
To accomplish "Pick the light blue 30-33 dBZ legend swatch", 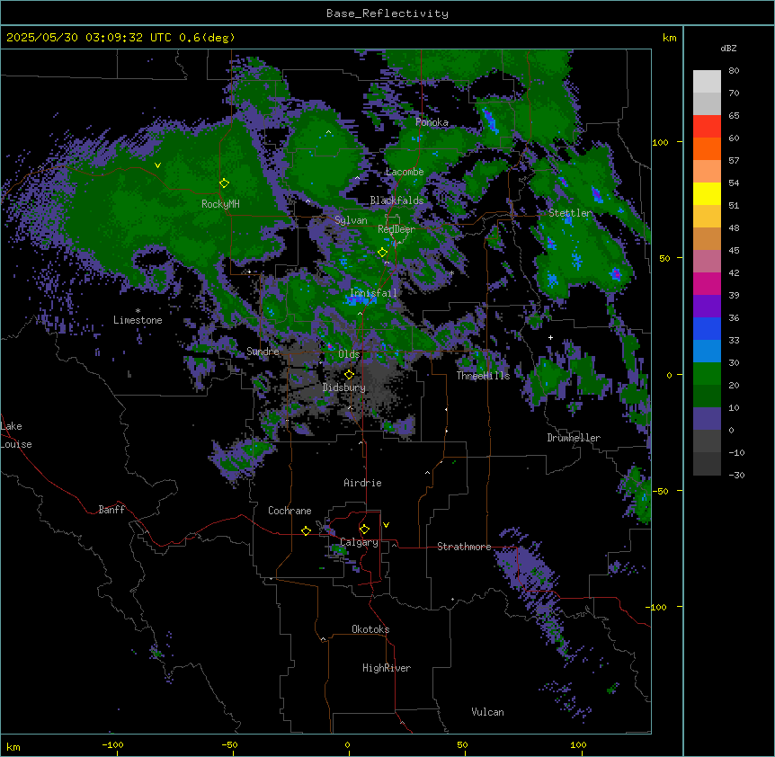I will pyautogui.click(x=707, y=352).
